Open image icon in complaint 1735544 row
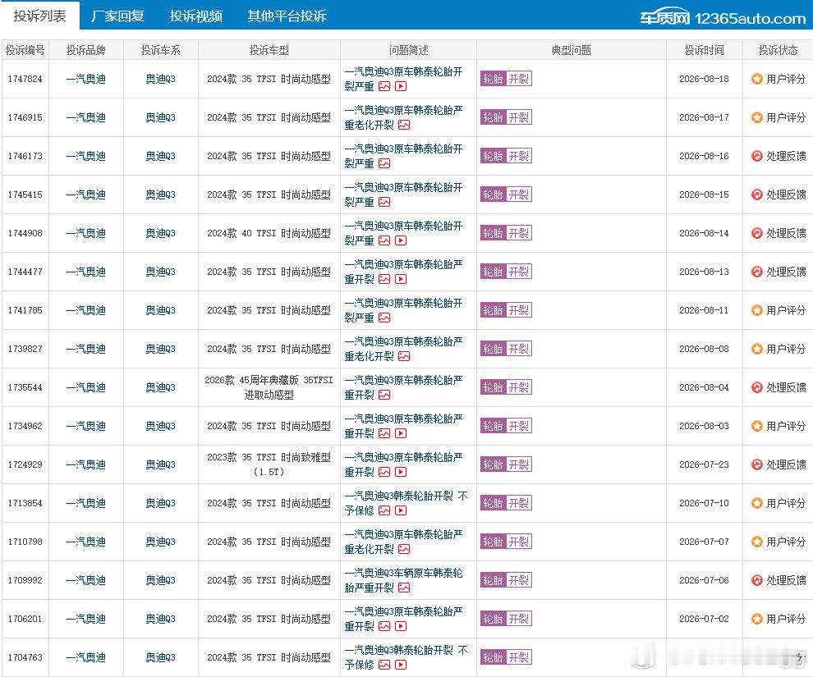The width and height of the screenshot is (813, 677). (x=384, y=396)
